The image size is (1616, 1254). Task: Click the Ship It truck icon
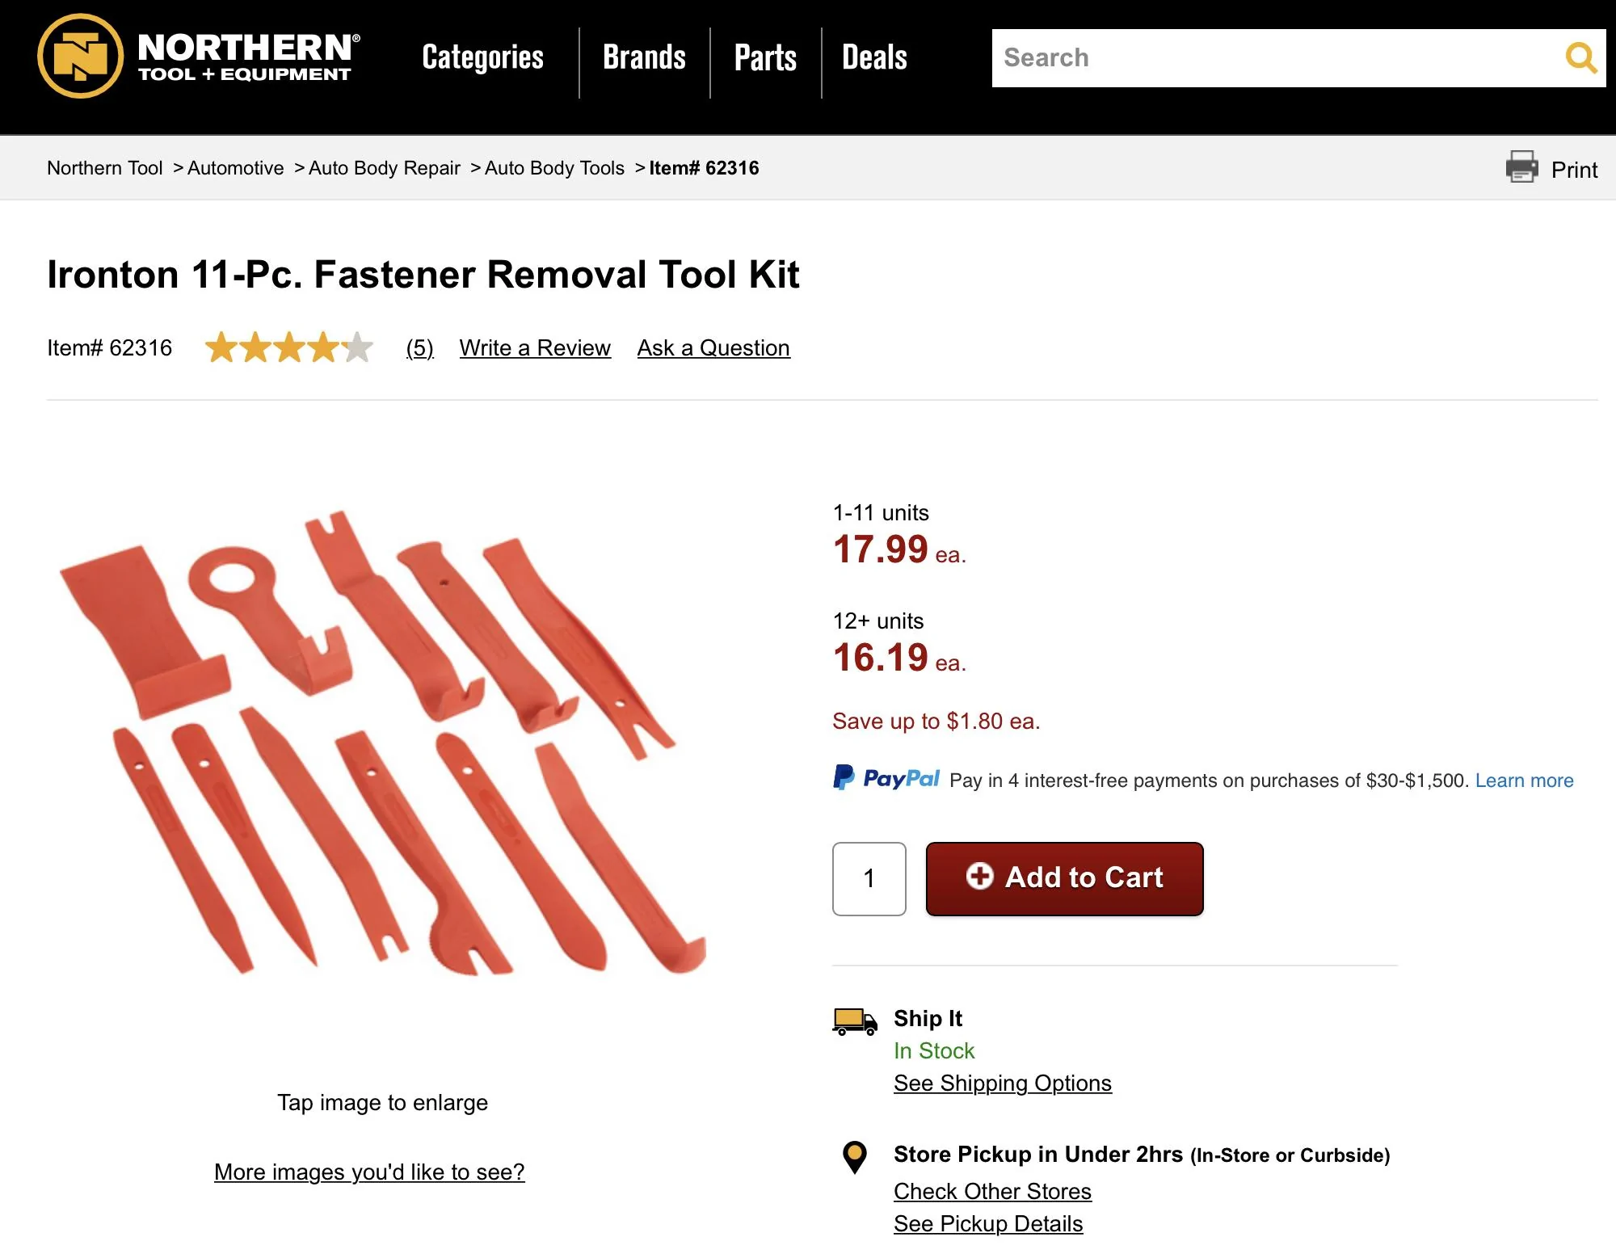click(855, 1021)
